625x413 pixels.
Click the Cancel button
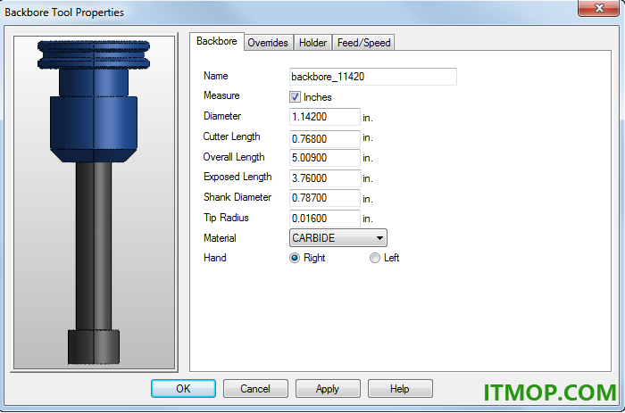tap(255, 389)
